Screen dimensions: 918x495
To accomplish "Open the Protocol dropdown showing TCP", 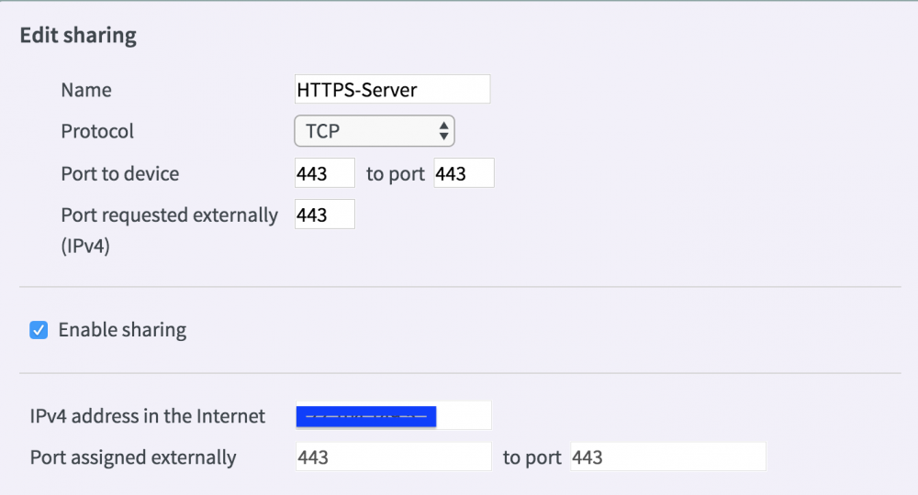I will coord(375,131).
